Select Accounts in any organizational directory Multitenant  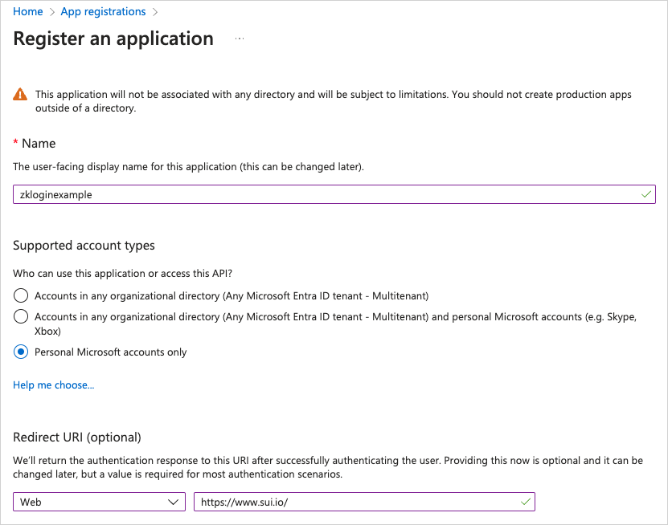pos(20,295)
